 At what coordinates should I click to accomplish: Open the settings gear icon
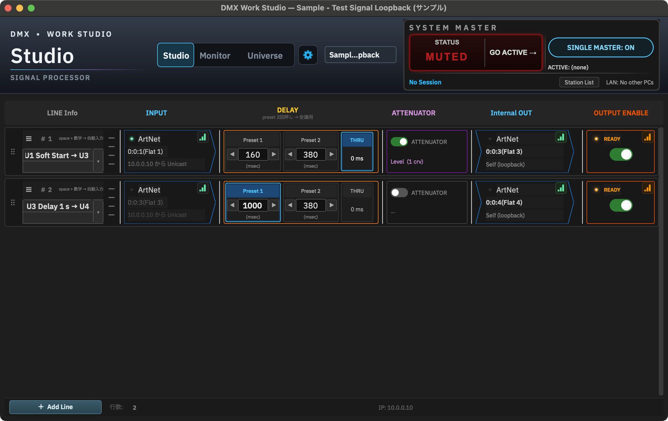click(308, 55)
